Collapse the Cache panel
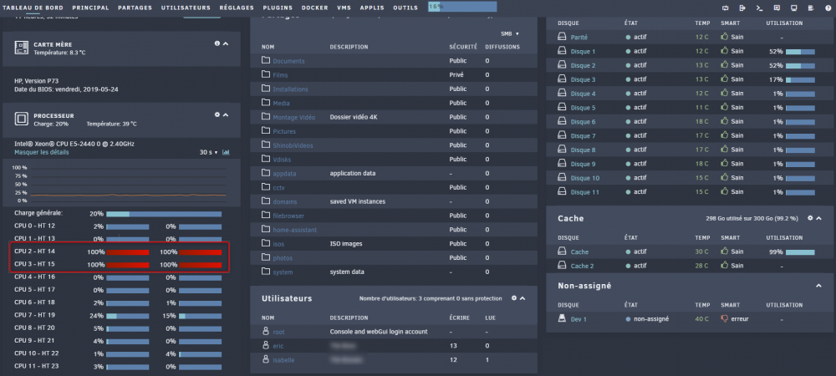The image size is (836, 376). (x=819, y=218)
